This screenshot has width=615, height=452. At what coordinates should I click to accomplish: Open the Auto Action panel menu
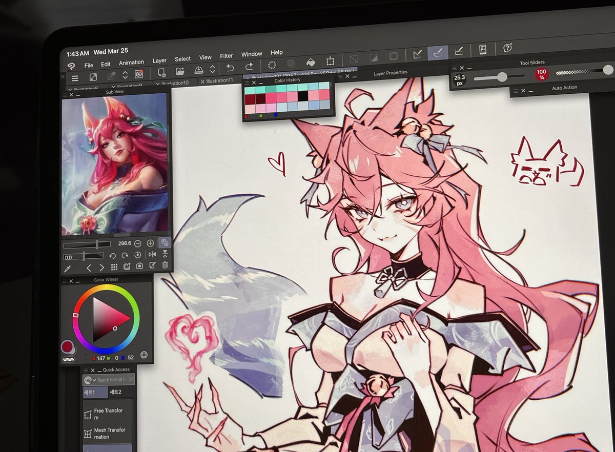pos(515,91)
